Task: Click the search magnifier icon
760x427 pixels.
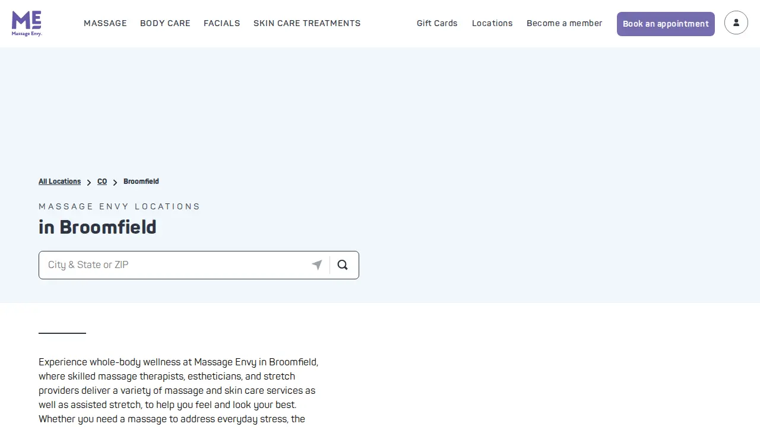Action: click(x=343, y=265)
